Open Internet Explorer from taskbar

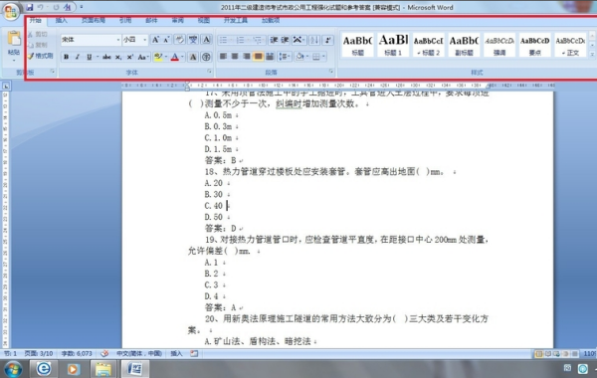(44, 369)
